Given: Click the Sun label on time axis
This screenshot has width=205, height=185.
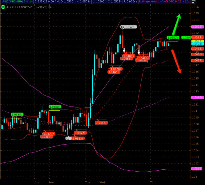Looking at the screenshot, I should pyautogui.click(x=37, y=182).
